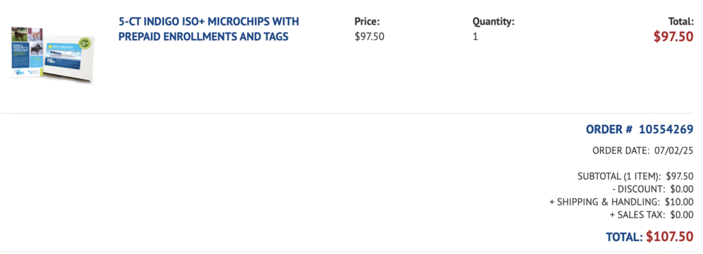
Task: Select the quantity value 1
Action: click(475, 37)
